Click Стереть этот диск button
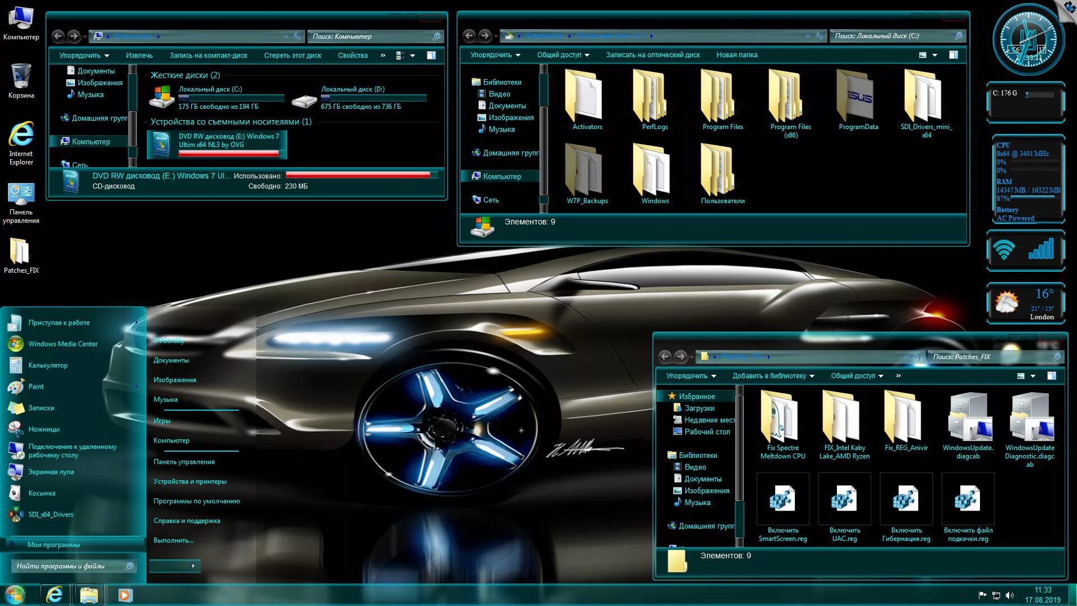The width and height of the screenshot is (1077, 606). pyautogui.click(x=292, y=56)
